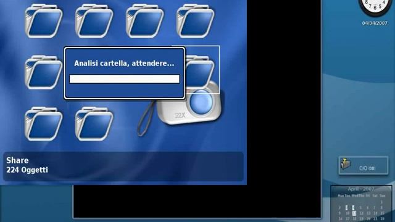Click the analysis progress bar
This screenshot has width=395, height=222.
click(125, 79)
